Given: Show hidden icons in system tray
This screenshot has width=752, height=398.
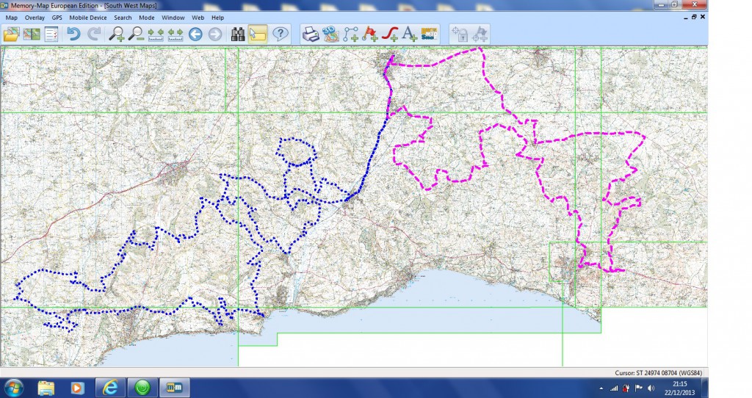Looking at the screenshot, I should click(603, 388).
